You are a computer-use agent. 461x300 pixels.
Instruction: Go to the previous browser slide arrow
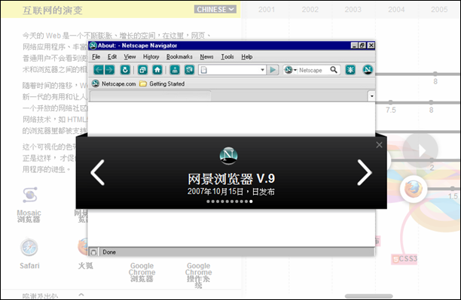(98, 173)
